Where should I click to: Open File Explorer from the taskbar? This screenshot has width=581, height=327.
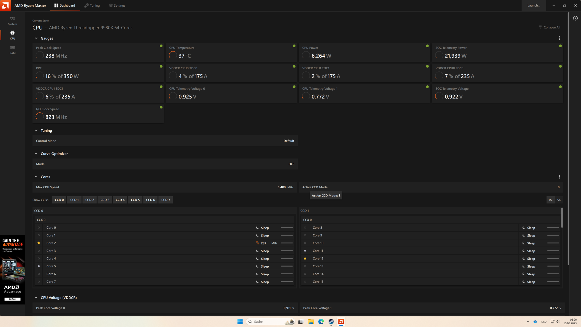[311, 322]
